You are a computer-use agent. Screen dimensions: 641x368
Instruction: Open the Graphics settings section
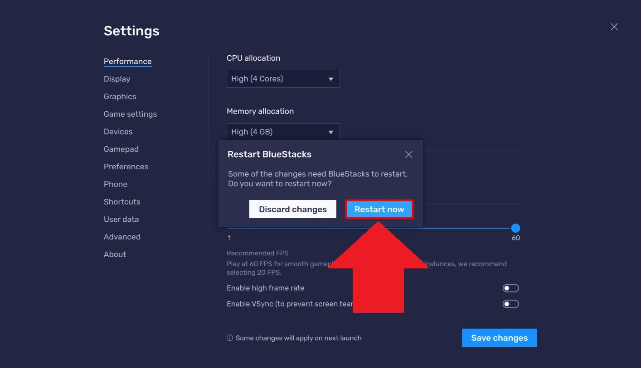(120, 96)
